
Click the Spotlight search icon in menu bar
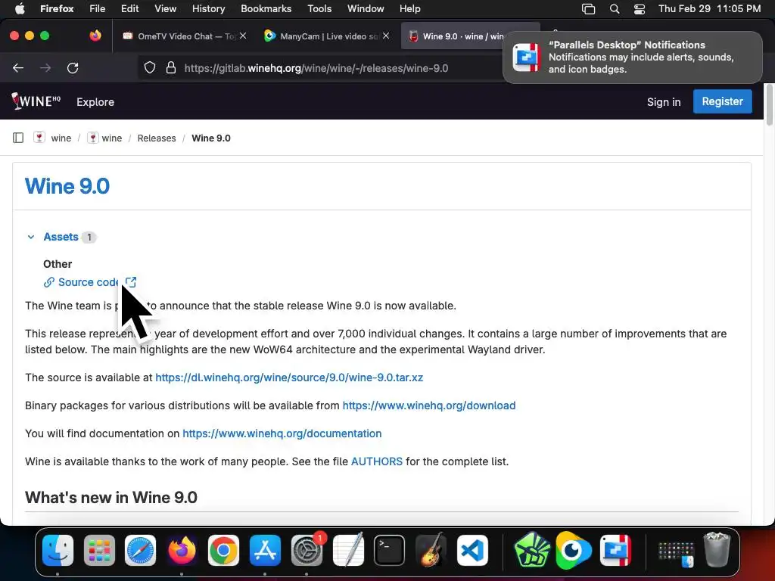pos(615,9)
